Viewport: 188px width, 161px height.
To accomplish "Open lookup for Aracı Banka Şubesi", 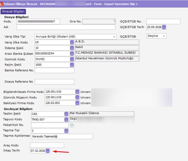I will point(72,54).
